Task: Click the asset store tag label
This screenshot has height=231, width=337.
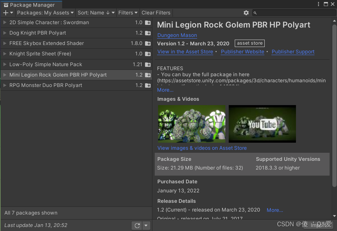Action: [250, 43]
